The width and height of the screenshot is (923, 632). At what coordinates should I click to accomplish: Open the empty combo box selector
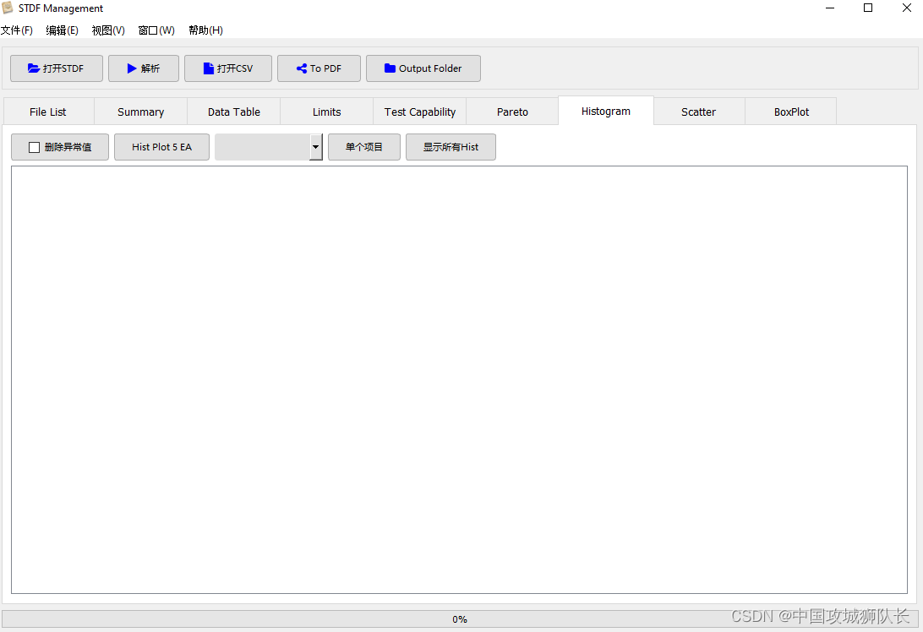pos(262,147)
